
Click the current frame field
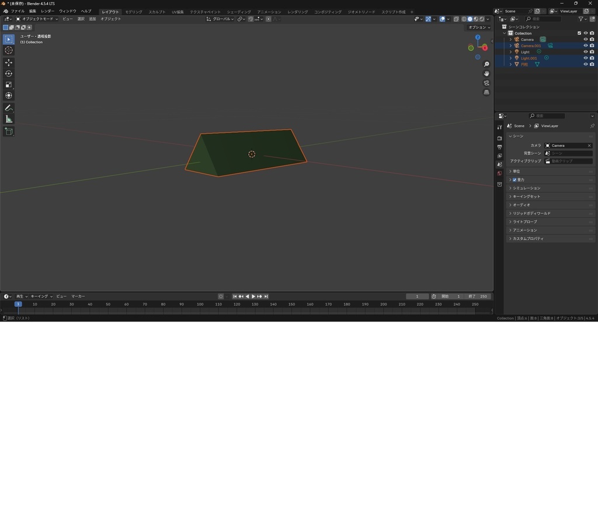(417, 296)
